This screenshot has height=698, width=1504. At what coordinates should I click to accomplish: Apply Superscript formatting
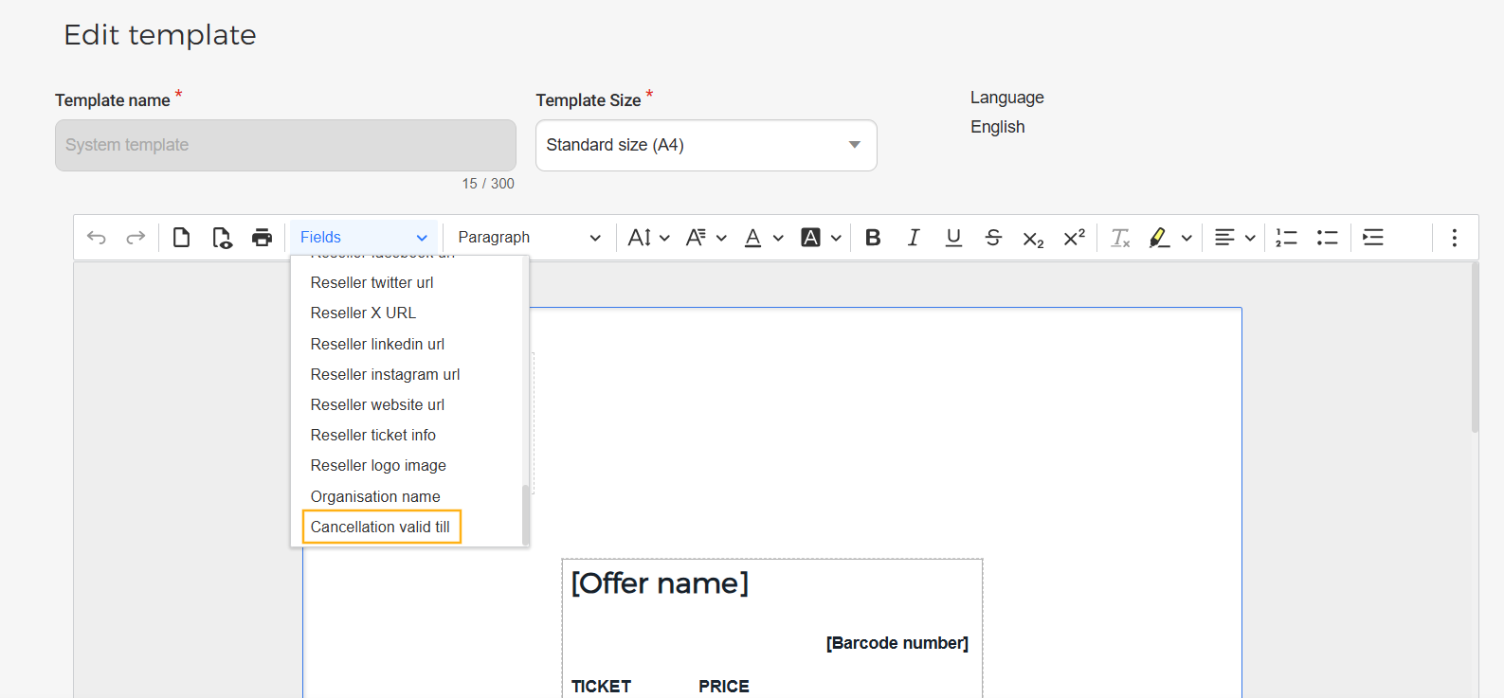(x=1074, y=237)
